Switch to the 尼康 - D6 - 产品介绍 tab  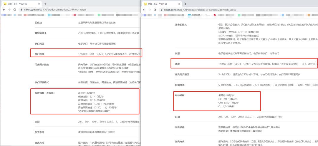pyautogui.click(x=162, y=4)
